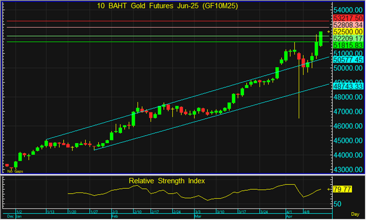This screenshot has height=220, width=366.
Task: Click the light green 52209.17 price label
Action: [x=348, y=39]
